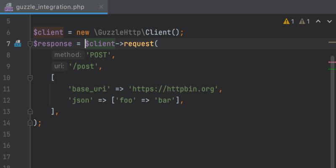Click the 'uri:' parameter hint
The image size is (336, 168).
(58, 66)
